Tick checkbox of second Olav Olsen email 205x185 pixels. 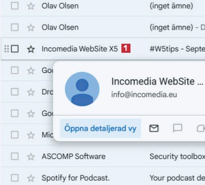click(15, 27)
